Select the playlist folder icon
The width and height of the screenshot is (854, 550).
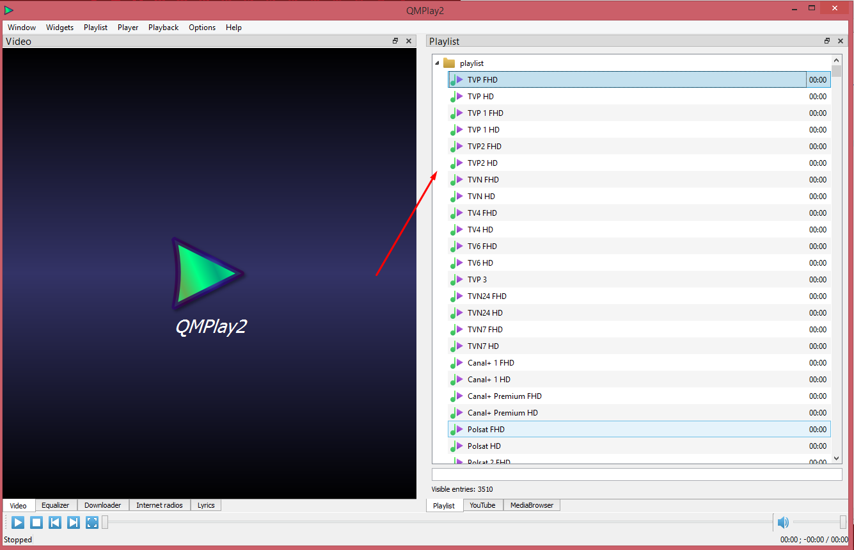(x=449, y=63)
